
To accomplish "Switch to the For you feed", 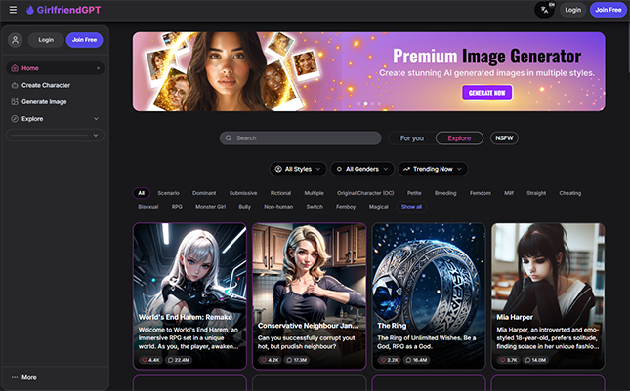I will point(412,137).
